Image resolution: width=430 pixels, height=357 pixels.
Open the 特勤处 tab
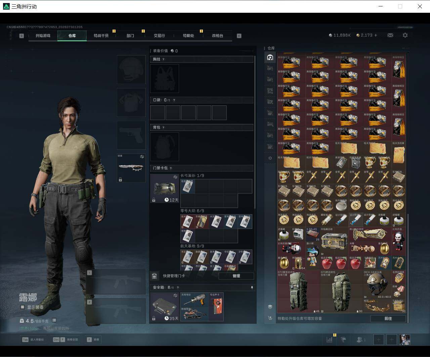tap(188, 36)
